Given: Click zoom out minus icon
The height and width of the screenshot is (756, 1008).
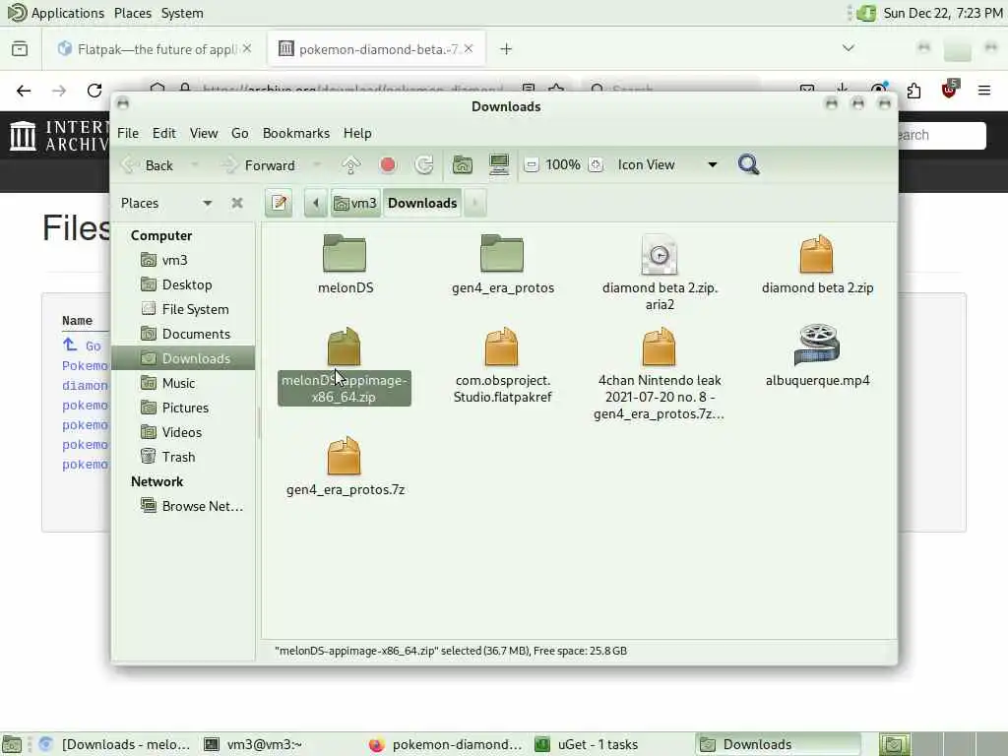Looking at the screenshot, I should coord(531,165).
